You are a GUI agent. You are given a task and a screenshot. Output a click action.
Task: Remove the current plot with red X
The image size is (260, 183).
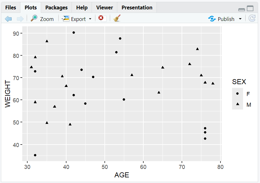click(x=101, y=18)
